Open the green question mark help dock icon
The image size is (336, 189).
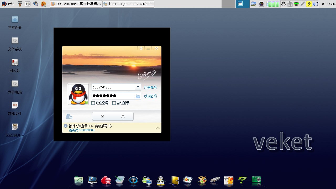243,180
